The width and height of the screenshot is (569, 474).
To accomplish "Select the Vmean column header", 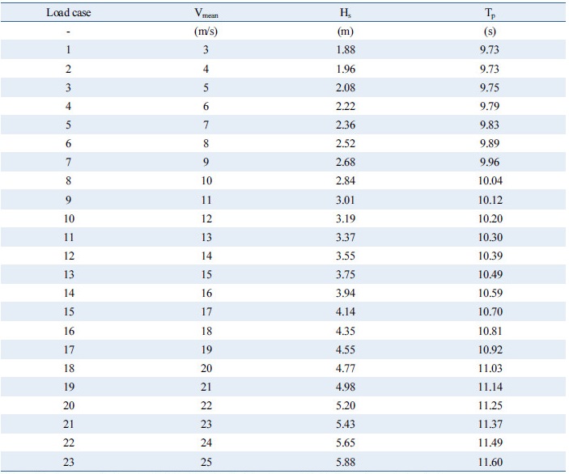I will (206, 14).
